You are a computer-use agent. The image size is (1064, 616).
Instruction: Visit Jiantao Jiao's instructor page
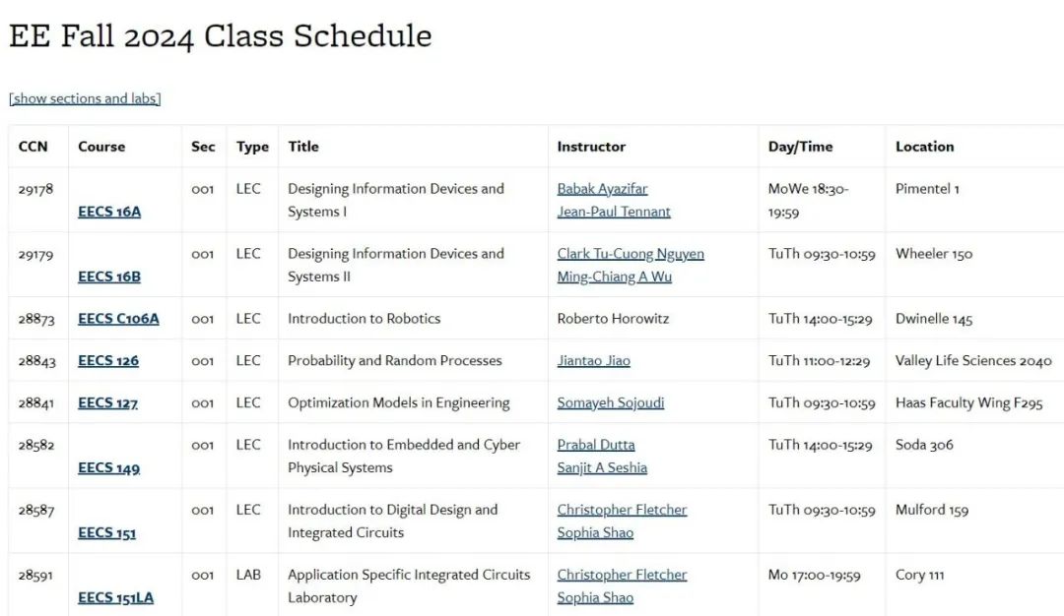(x=594, y=360)
